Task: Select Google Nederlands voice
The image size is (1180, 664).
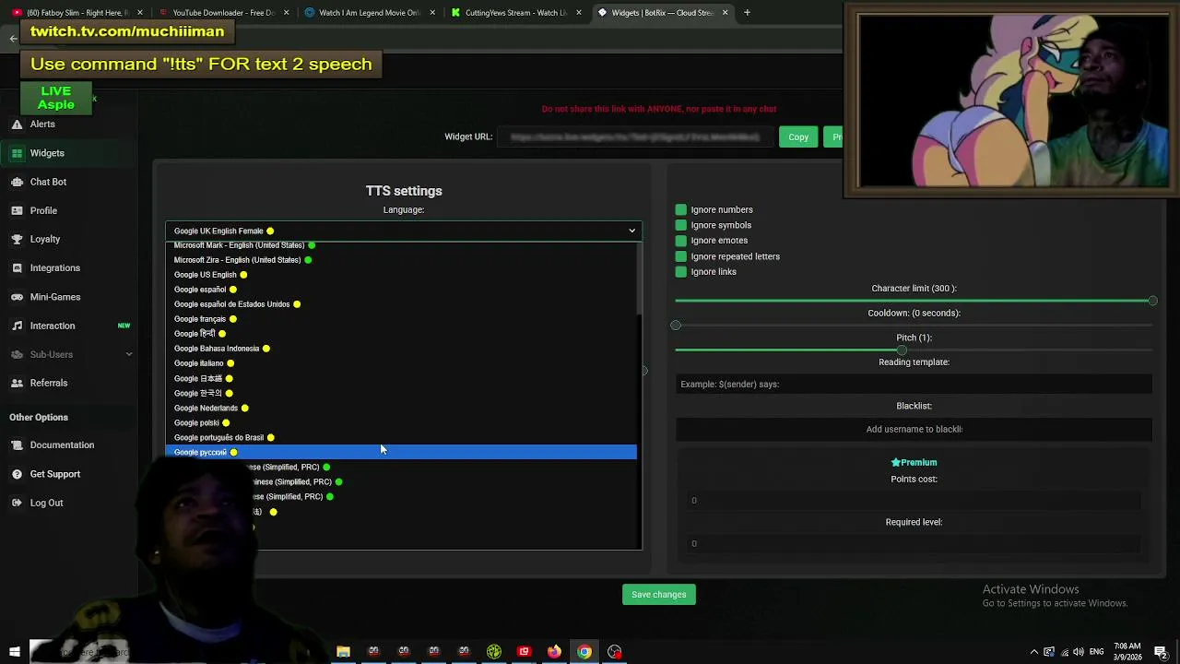Action: (401, 408)
